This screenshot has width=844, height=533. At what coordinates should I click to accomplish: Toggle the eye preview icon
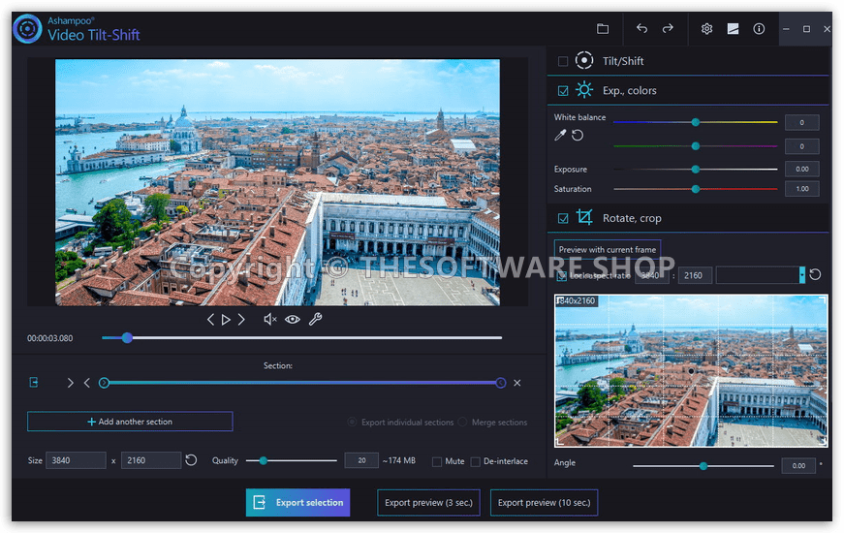click(292, 319)
